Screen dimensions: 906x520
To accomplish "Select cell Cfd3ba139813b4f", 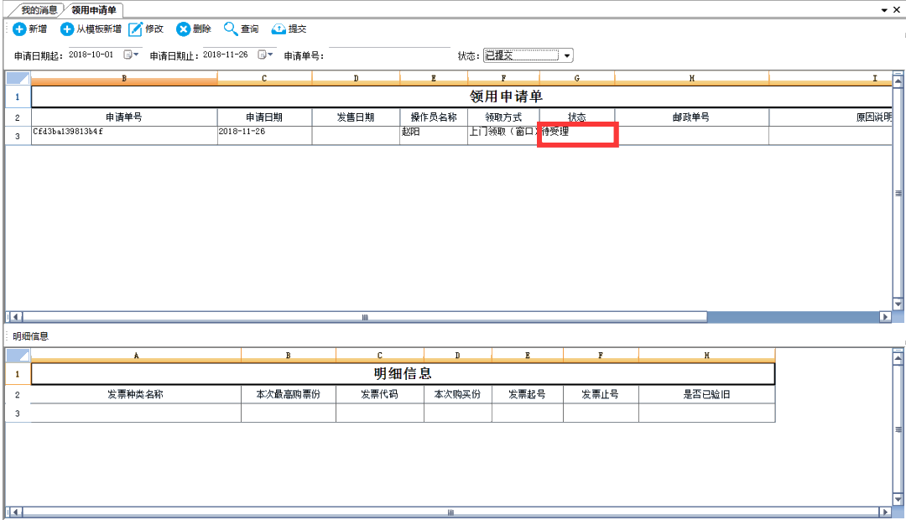I will click(124, 136).
